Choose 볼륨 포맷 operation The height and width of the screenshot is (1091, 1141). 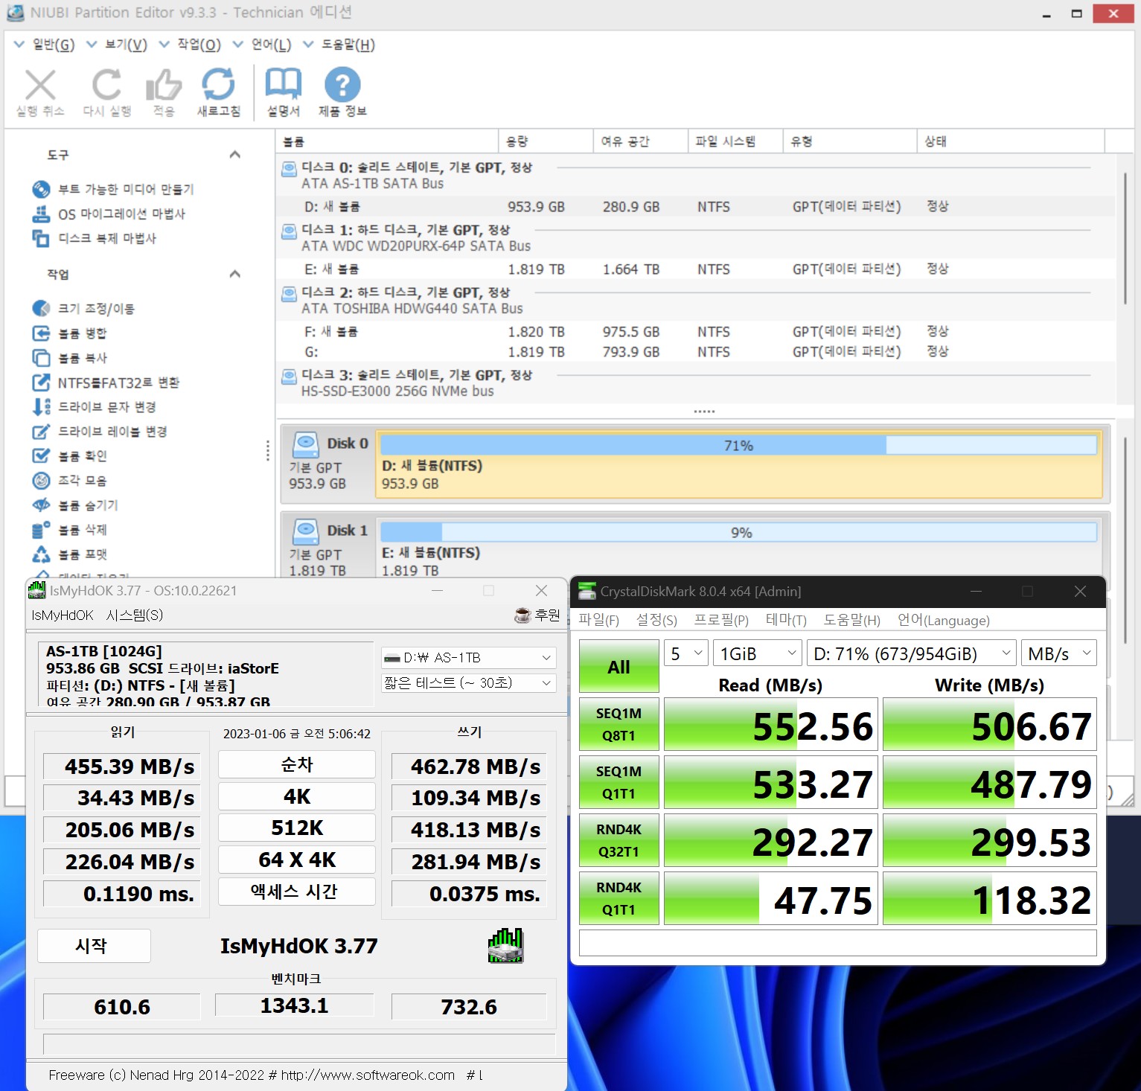(70, 554)
